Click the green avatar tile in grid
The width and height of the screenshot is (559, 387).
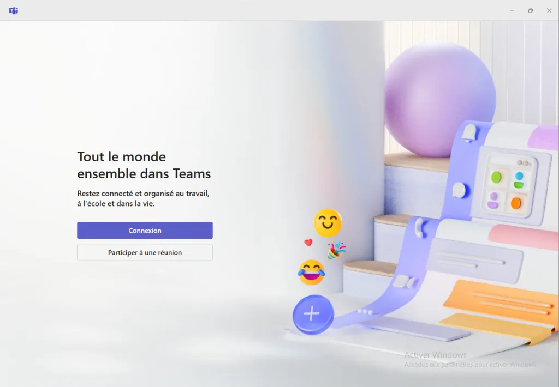pyautogui.click(x=497, y=177)
